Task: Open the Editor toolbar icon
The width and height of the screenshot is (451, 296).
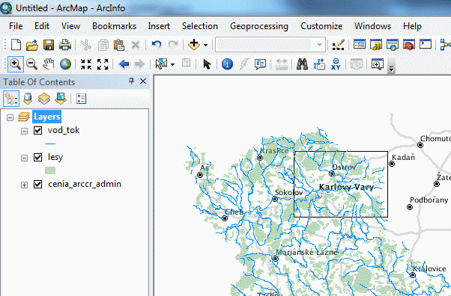Action: coord(339,45)
